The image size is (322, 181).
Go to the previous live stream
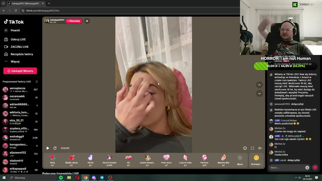tap(259, 85)
